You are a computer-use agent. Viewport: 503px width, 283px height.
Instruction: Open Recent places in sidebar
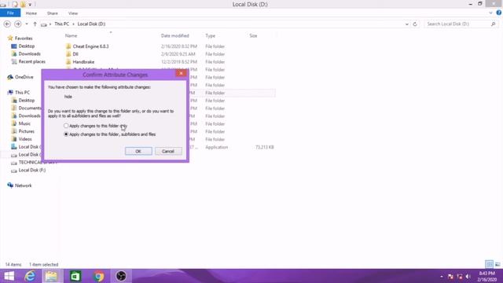[x=31, y=61]
